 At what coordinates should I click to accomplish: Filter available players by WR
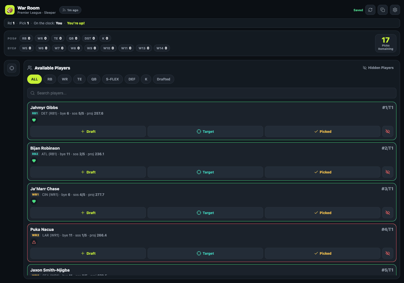coord(65,79)
